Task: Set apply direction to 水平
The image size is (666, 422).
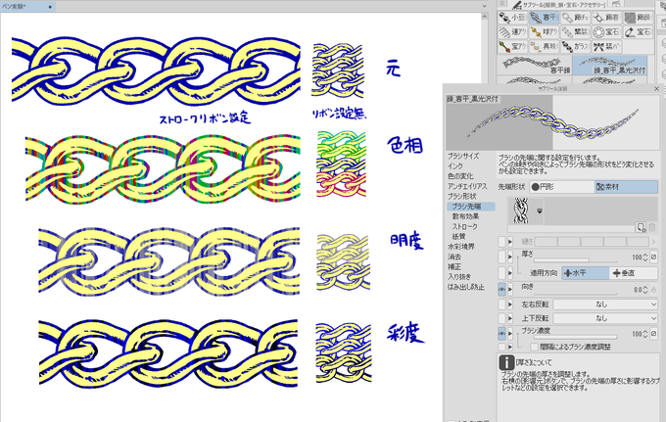Action: tap(586, 273)
